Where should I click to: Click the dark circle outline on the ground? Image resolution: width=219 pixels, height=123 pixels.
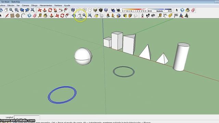click(124, 72)
